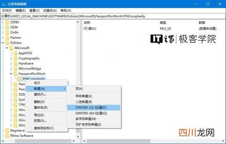Image resolution: width=226 pixels, height=144 pixels.
Task: Maximize the registry editor window
Action: click(x=208, y=4)
